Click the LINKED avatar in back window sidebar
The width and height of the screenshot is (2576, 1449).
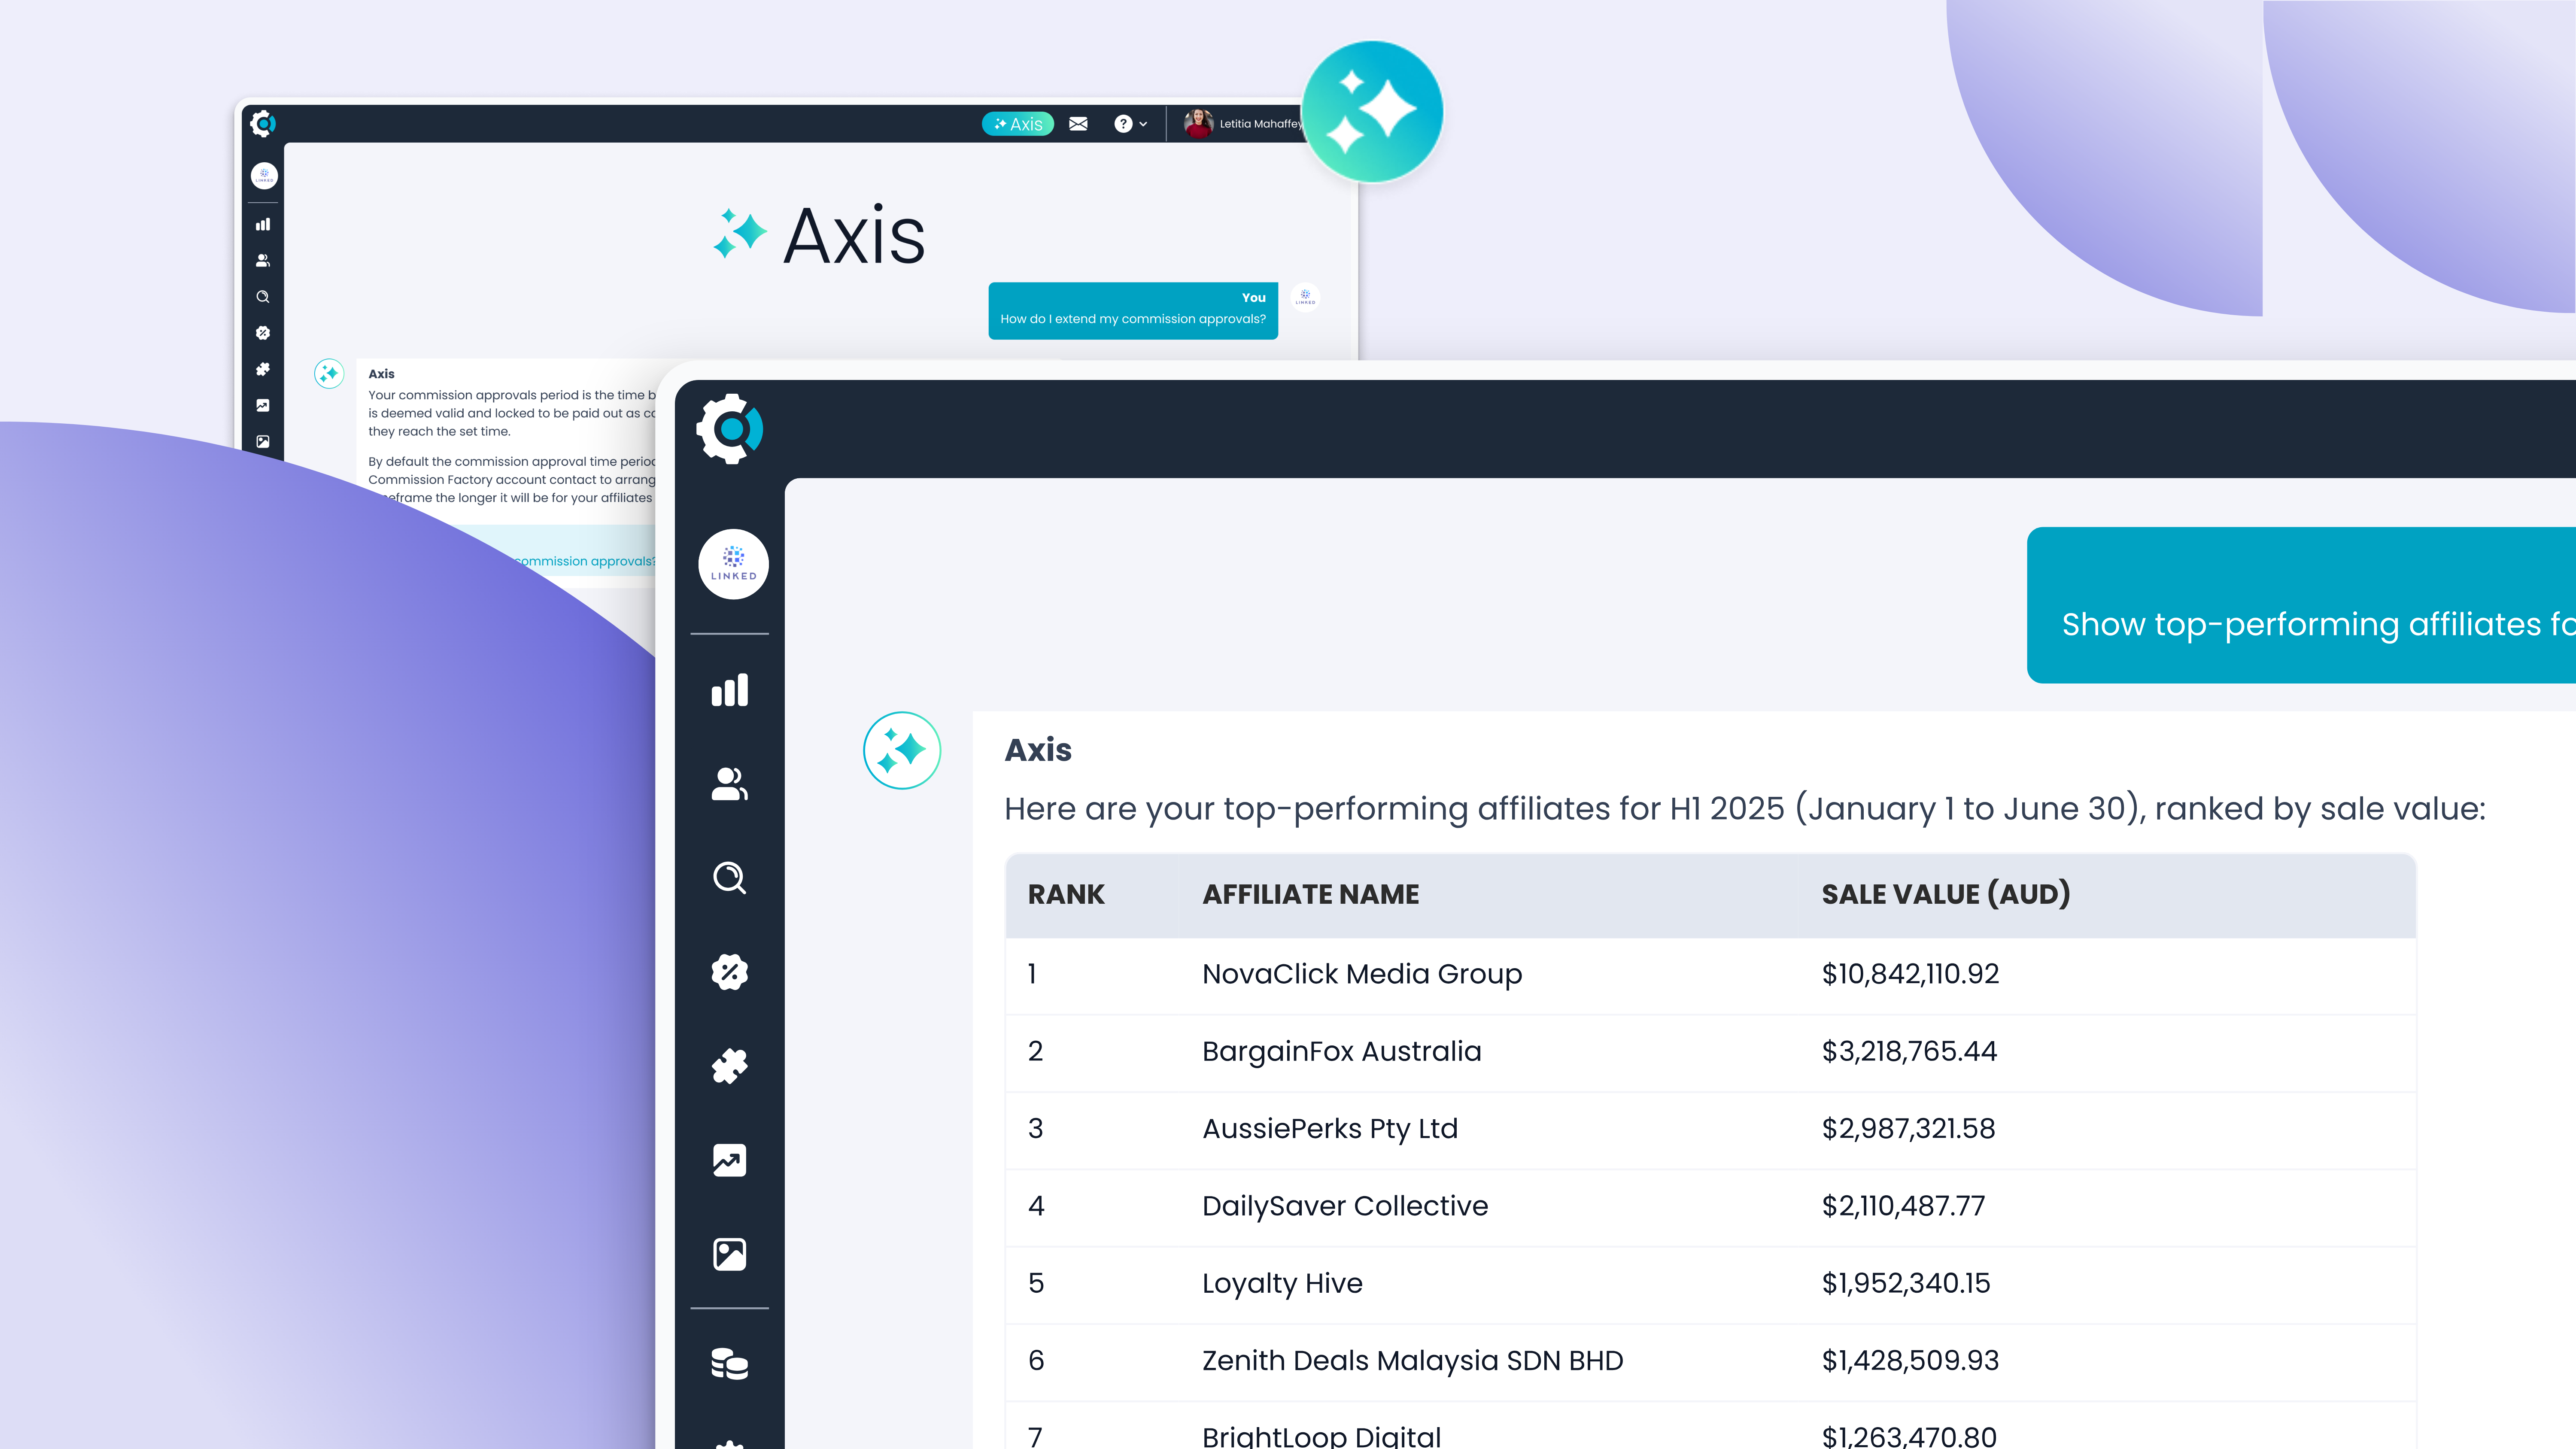click(264, 175)
